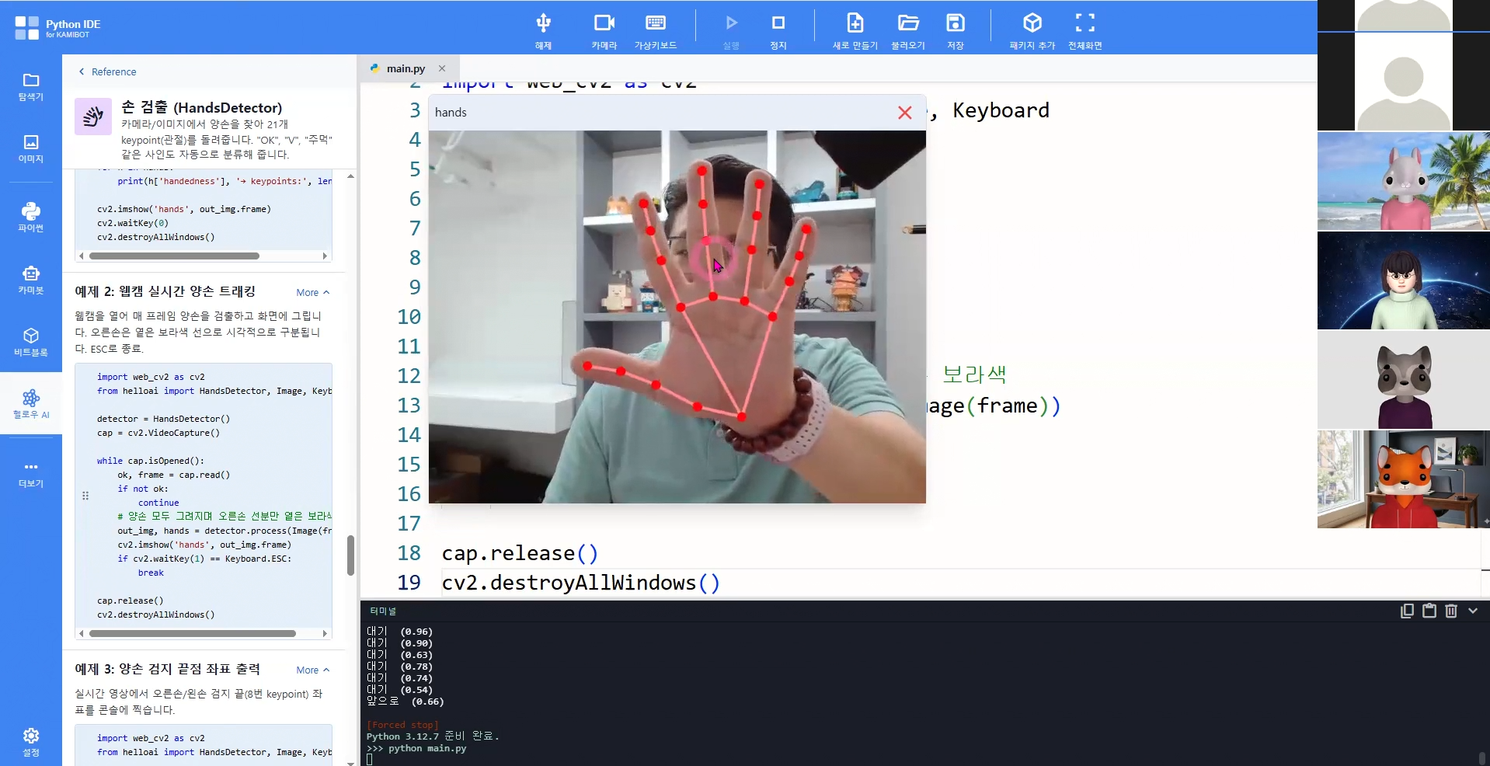
Task: Open the 이미지 sidebar panel
Action: click(31, 149)
